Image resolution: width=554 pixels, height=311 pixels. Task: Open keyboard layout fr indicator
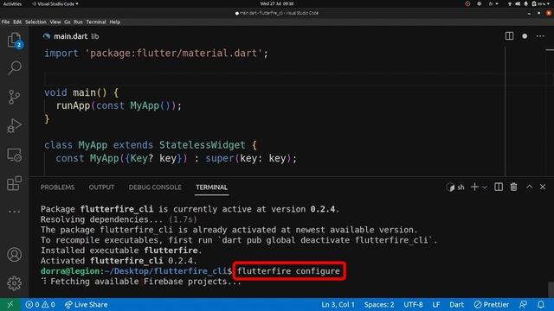coord(493,3)
